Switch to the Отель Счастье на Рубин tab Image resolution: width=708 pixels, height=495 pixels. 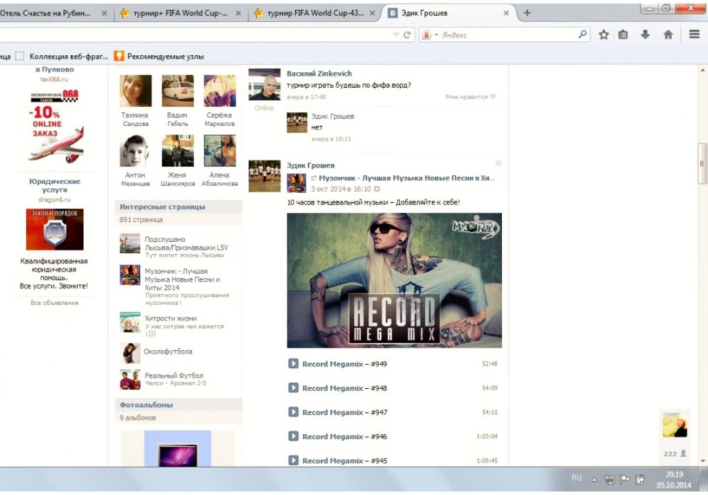(50, 13)
